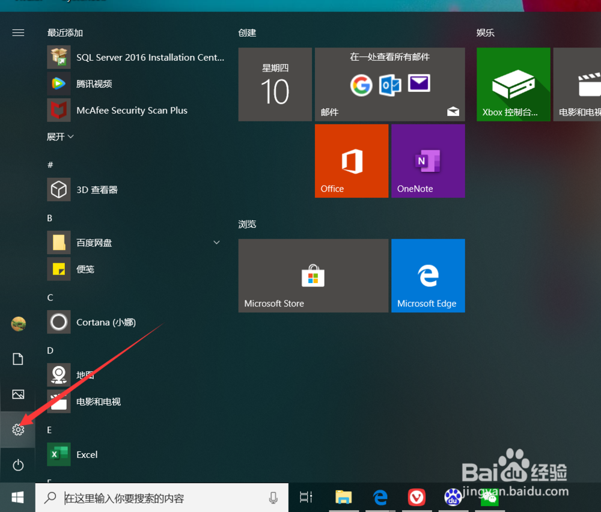Click the 浏览 group header
The width and height of the screenshot is (601, 512).
coord(247,224)
